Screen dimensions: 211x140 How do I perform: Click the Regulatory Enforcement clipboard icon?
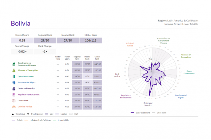coord(14,94)
